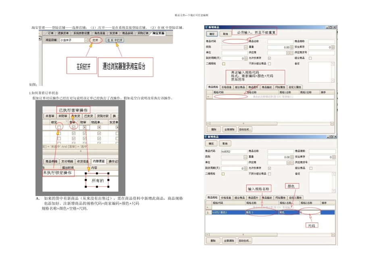Open category browse button in empty 新增商品 window

pyautogui.click(x=246, y=47)
